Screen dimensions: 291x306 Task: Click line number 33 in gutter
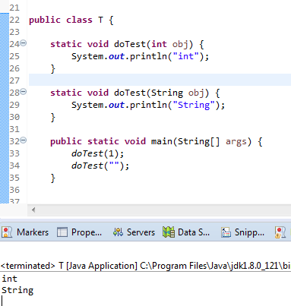(14, 153)
